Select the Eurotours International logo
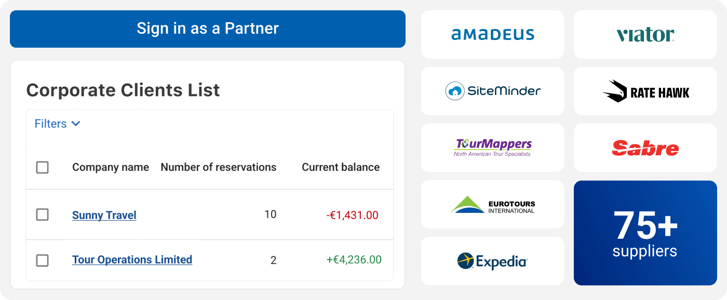The image size is (727, 300). 492,204
